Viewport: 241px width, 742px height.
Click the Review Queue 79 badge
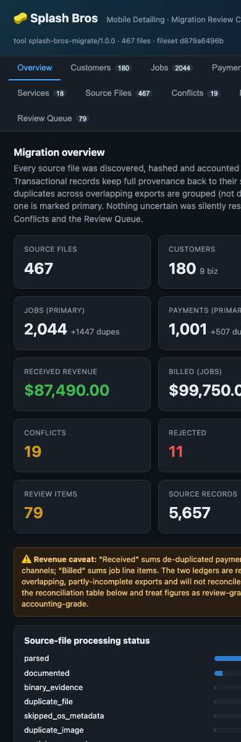(83, 119)
